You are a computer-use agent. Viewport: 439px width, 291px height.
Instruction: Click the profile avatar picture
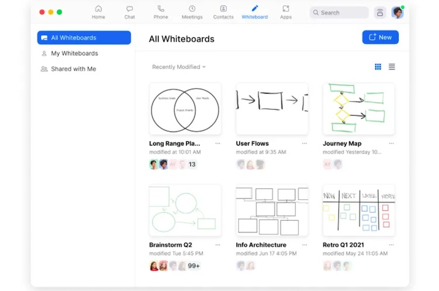[x=397, y=12]
